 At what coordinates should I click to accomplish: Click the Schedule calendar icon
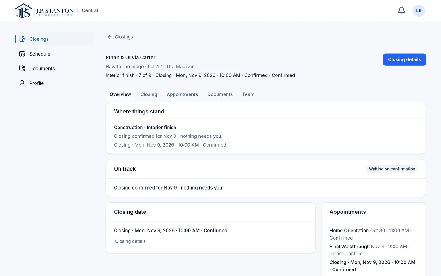pyautogui.click(x=22, y=54)
